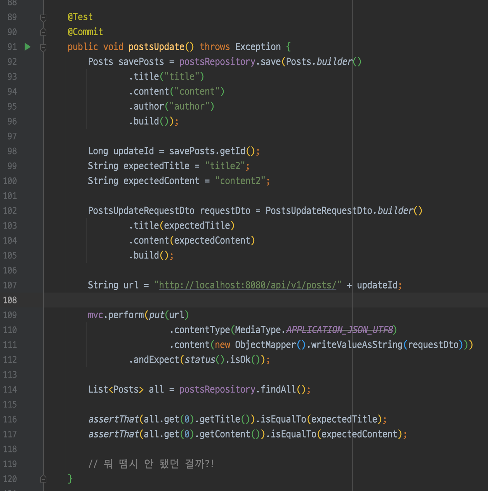Click the "content2" string literal

coord(240,181)
